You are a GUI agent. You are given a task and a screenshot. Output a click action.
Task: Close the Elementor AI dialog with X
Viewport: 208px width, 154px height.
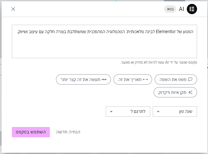click(x=13, y=9)
